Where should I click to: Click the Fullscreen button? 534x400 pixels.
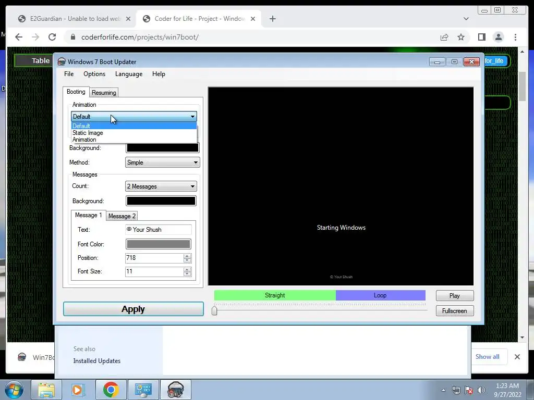[x=455, y=311]
